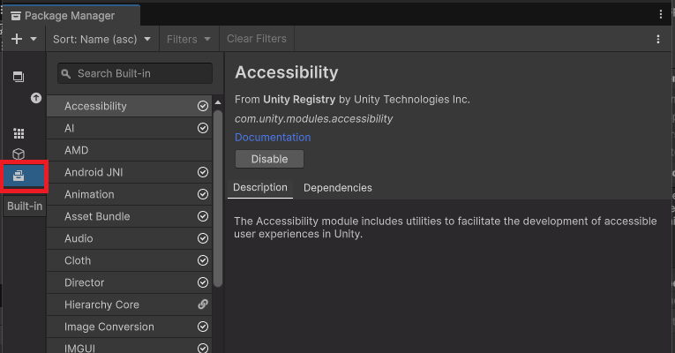Click the Accessibility installed checkmark icon

(x=203, y=106)
